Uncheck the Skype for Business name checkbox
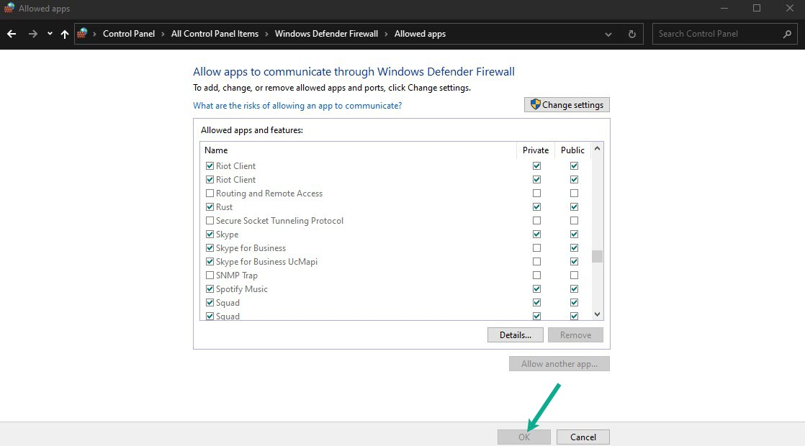 (x=210, y=248)
